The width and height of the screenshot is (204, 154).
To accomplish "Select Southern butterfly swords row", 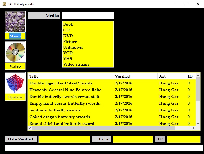I will (x=55, y=110).
